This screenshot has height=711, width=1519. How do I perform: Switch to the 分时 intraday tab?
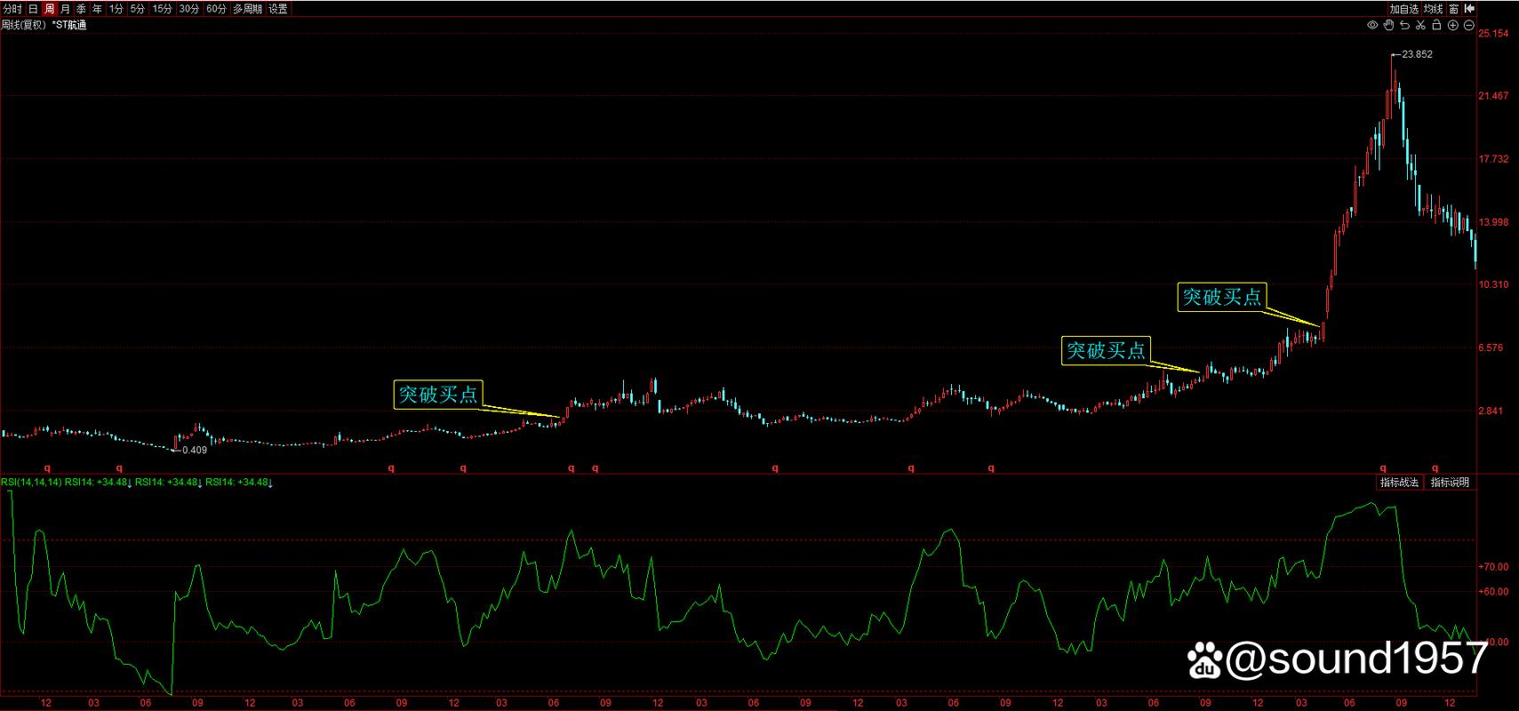click(12, 9)
